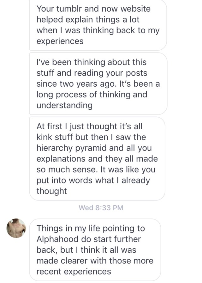
Task: Tap the word "understanding" in the second bubble
Action: (64, 105)
